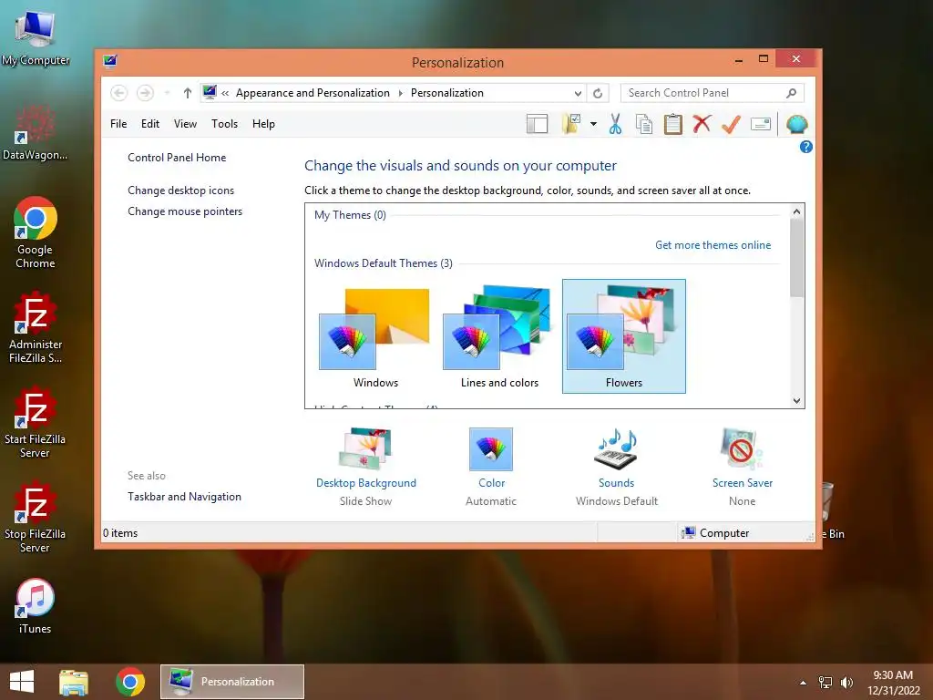
Task: Click the globe shell icon in toolbar
Action: tap(796, 124)
